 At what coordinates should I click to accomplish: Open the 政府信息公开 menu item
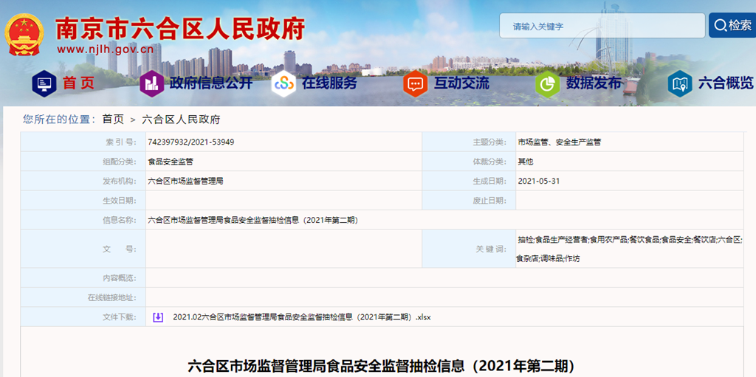pyautogui.click(x=211, y=83)
